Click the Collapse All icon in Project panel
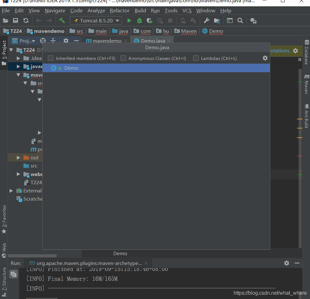 pyautogui.click(x=53, y=41)
